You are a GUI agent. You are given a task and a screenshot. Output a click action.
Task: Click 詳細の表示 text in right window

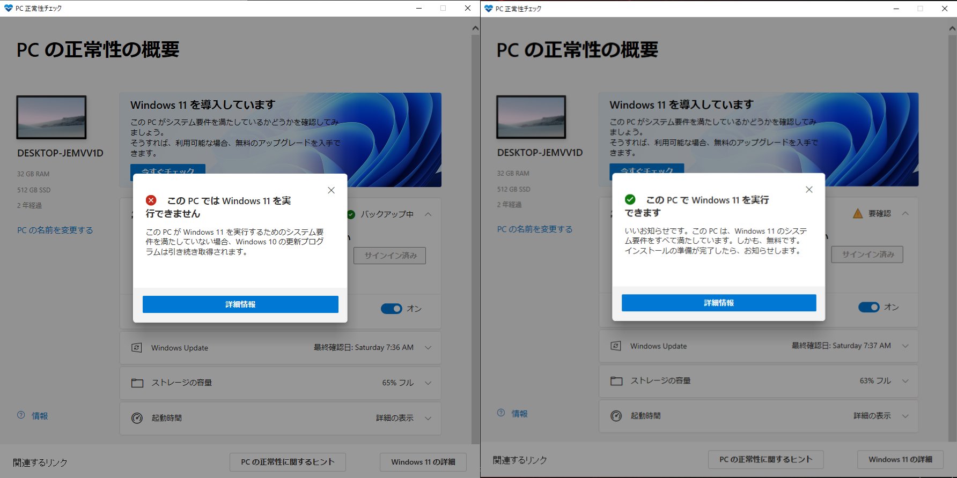[x=872, y=416]
